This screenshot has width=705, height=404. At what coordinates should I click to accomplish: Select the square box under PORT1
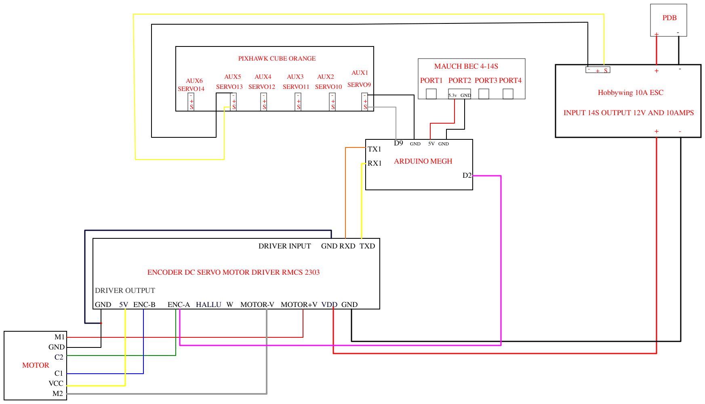[x=431, y=94]
